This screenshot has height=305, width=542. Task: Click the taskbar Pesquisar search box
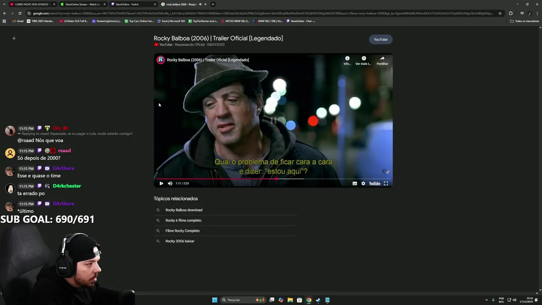pyautogui.click(x=243, y=300)
